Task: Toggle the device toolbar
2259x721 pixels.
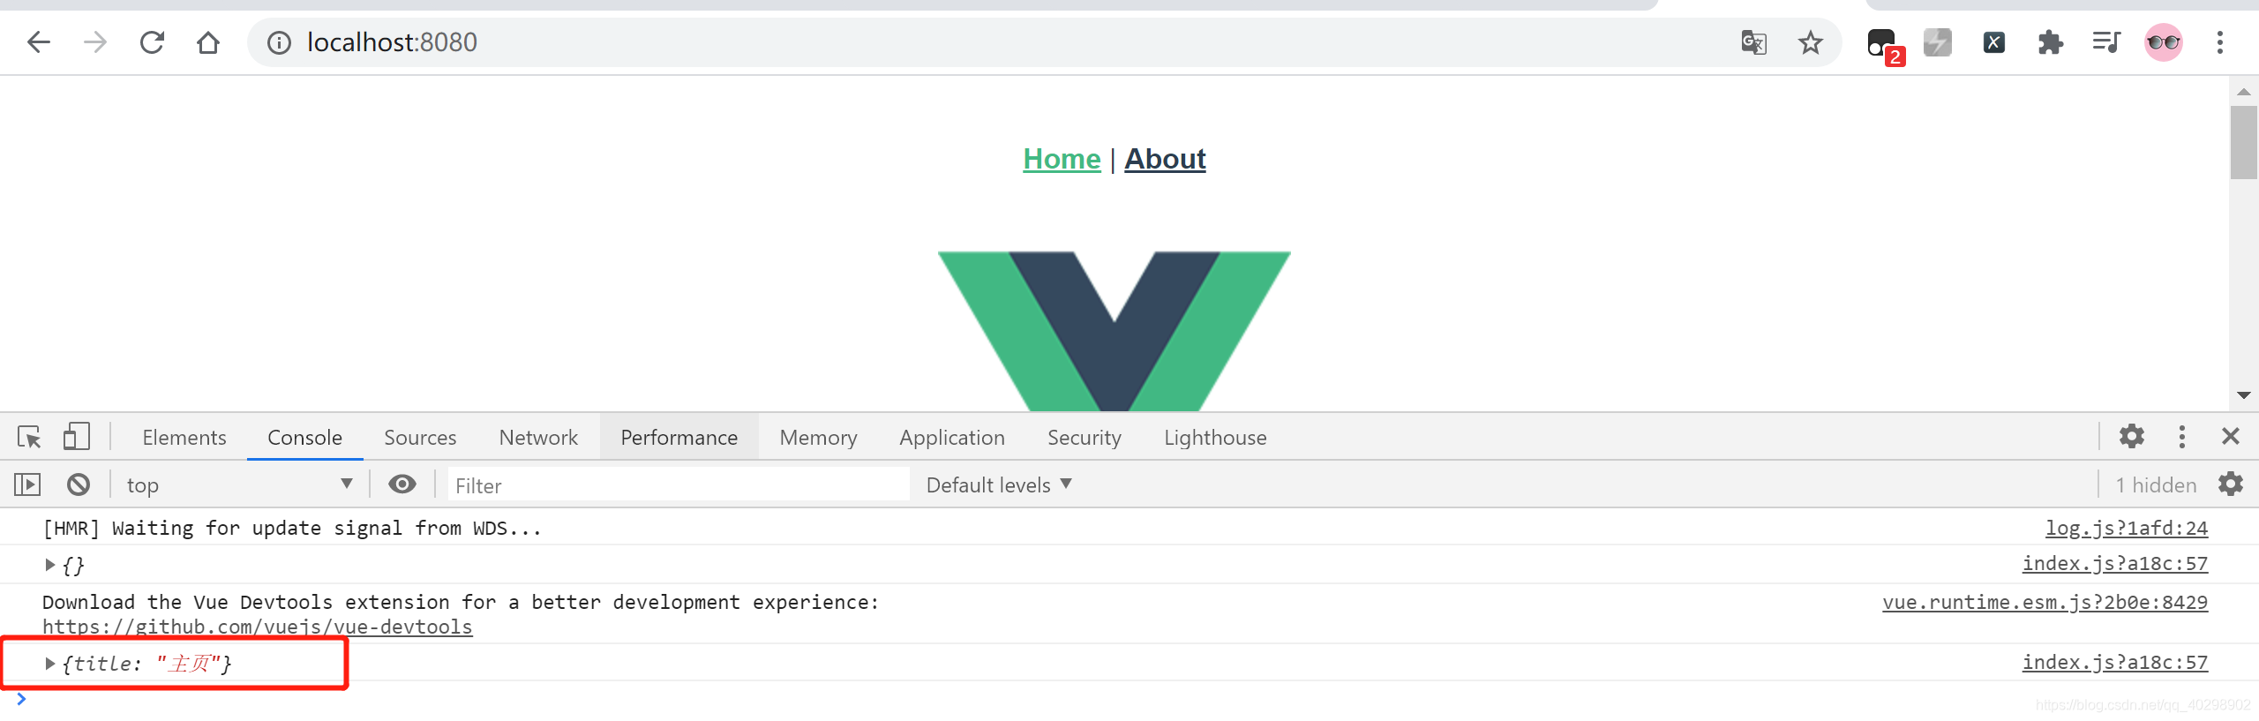Action: (77, 437)
